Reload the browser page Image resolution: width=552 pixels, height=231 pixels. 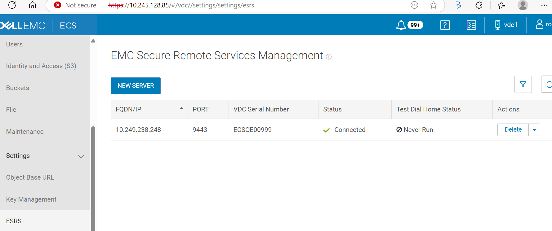(x=12, y=5)
